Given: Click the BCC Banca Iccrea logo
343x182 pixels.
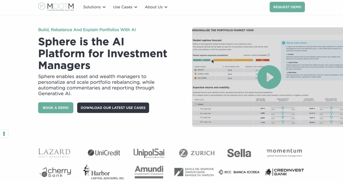Looking at the screenshot, I should click(239, 172).
